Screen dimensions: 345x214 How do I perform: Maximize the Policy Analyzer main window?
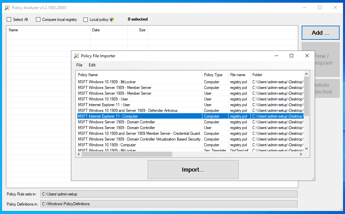(x=320, y=8)
